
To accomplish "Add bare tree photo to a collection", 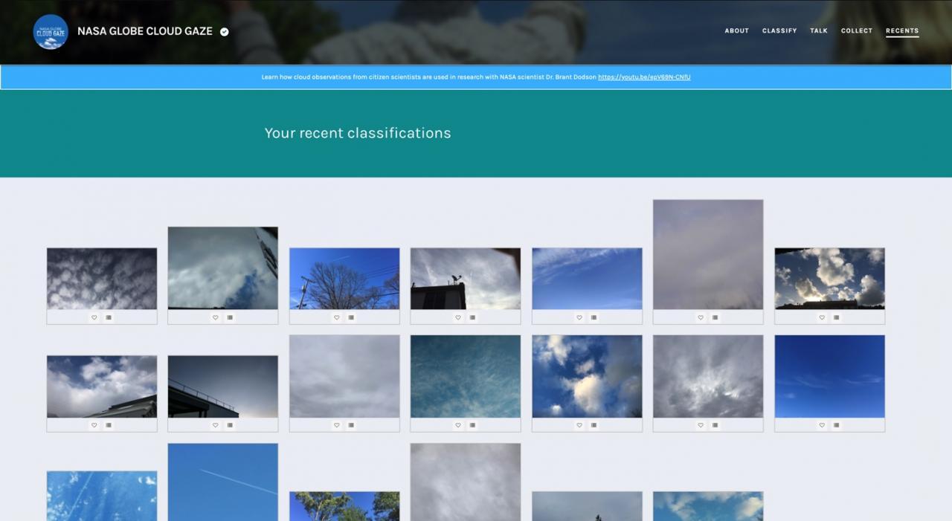I will [351, 317].
